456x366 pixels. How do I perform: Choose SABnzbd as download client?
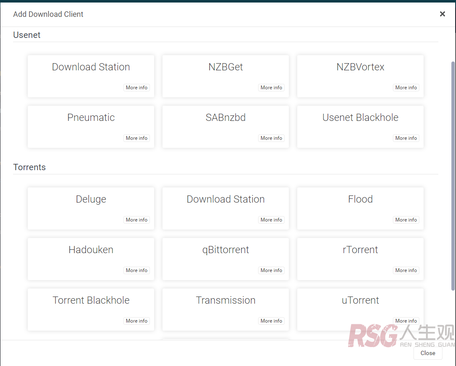click(x=225, y=127)
